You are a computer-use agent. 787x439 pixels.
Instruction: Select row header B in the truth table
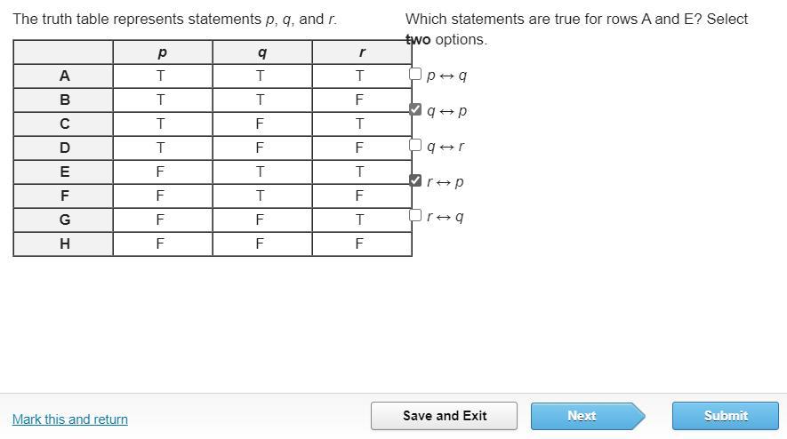[64, 100]
